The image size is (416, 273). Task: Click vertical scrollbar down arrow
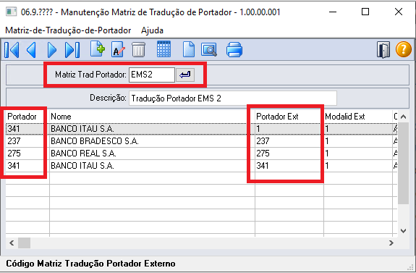(x=403, y=231)
